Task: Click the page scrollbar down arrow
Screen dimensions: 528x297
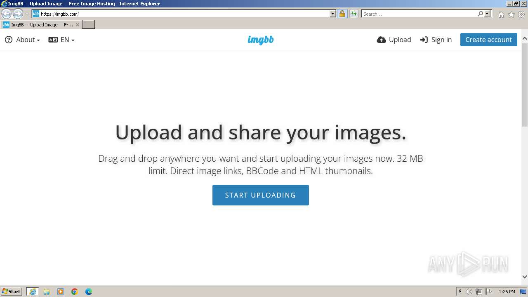Action: click(525, 277)
